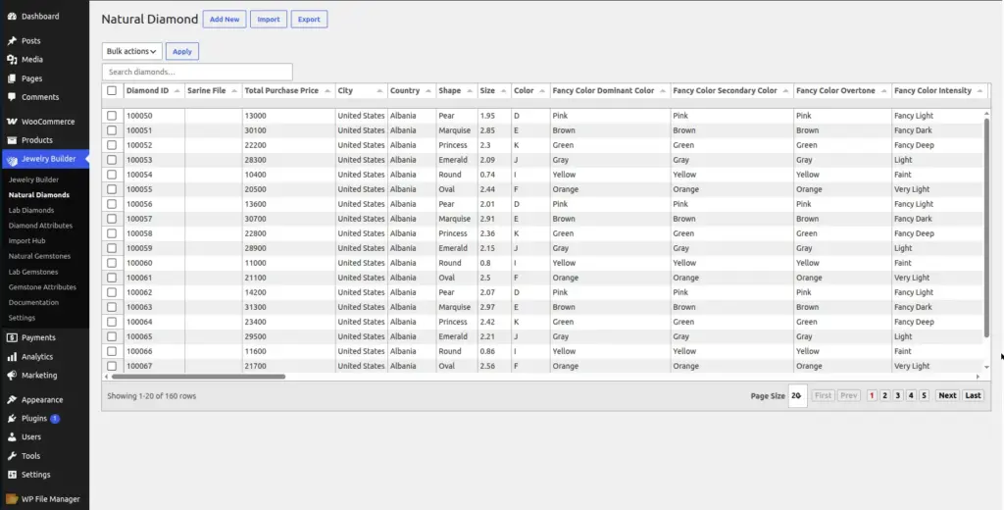
Task: Sort by Fancy Color Secondary Color arrow
Action: [785, 91]
